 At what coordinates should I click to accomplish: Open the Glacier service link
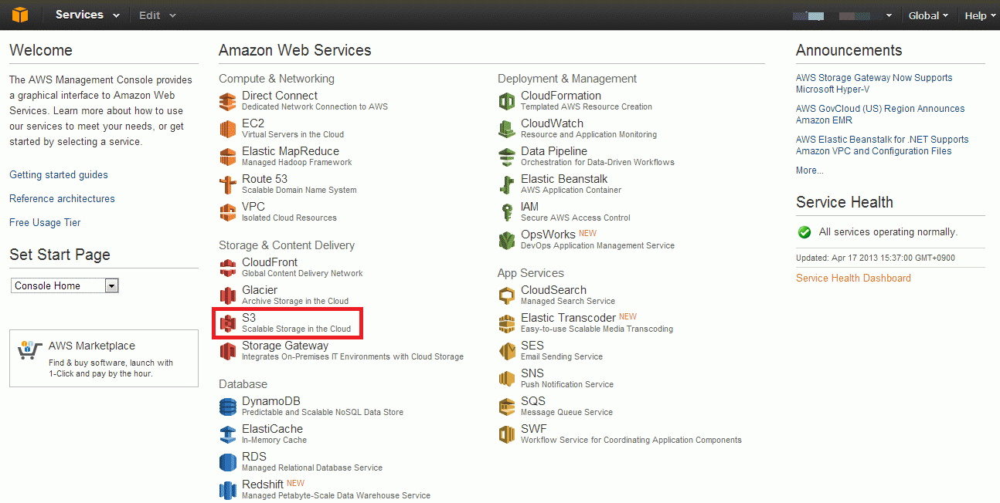coord(260,290)
